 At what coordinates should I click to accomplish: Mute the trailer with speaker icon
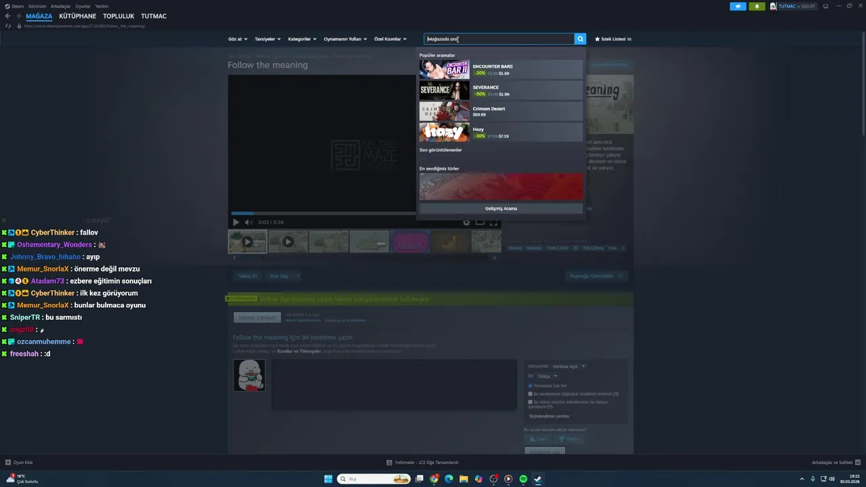coord(248,222)
